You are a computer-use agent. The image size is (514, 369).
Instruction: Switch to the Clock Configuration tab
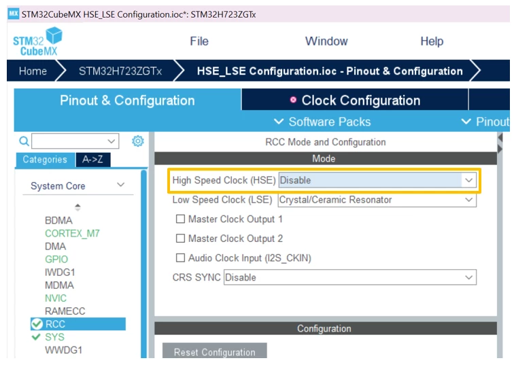(x=355, y=100)
